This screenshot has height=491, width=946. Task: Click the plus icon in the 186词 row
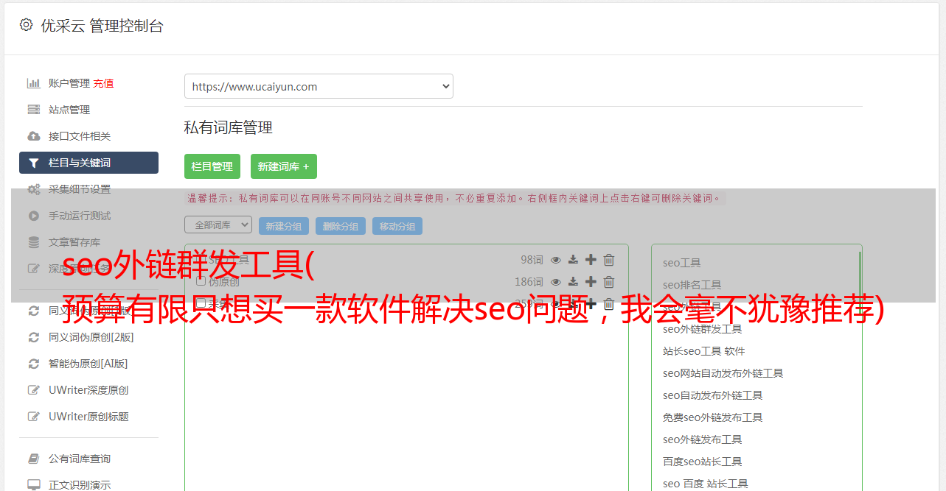[x=591, y=282]
